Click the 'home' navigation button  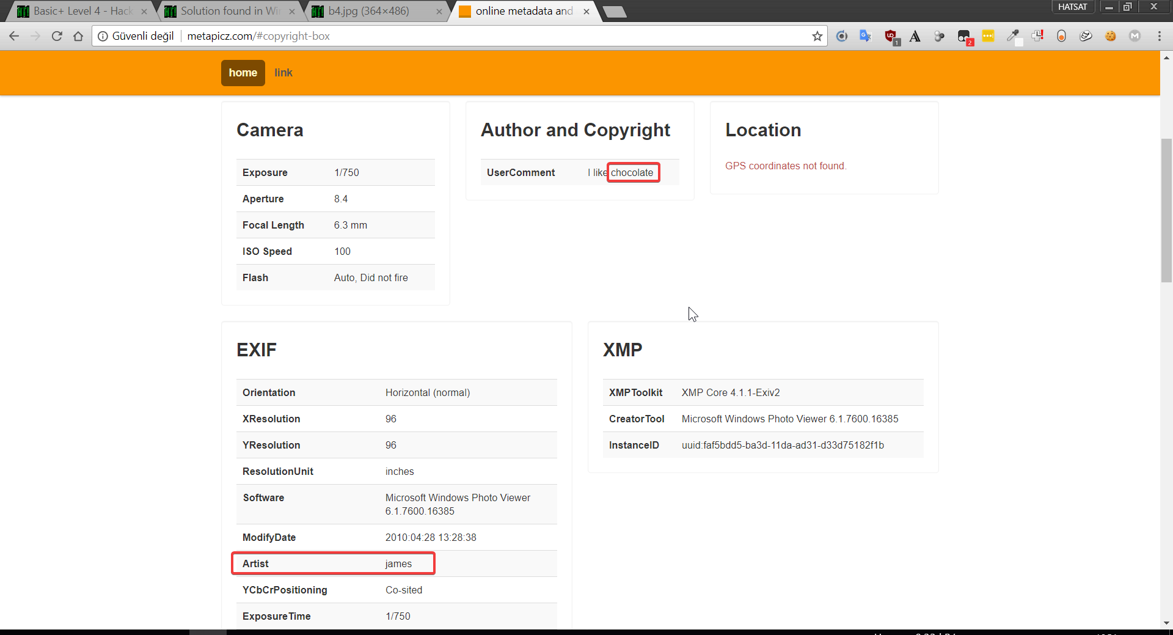243,73
